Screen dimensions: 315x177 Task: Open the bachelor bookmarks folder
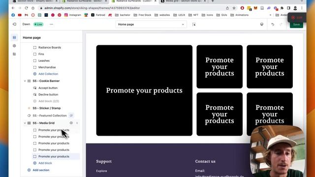point(123,15)
